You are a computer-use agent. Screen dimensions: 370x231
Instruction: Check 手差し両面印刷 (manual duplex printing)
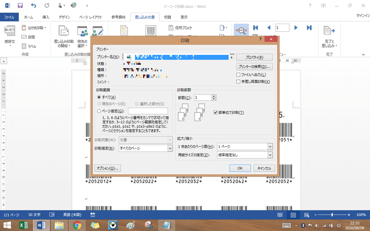238,81
